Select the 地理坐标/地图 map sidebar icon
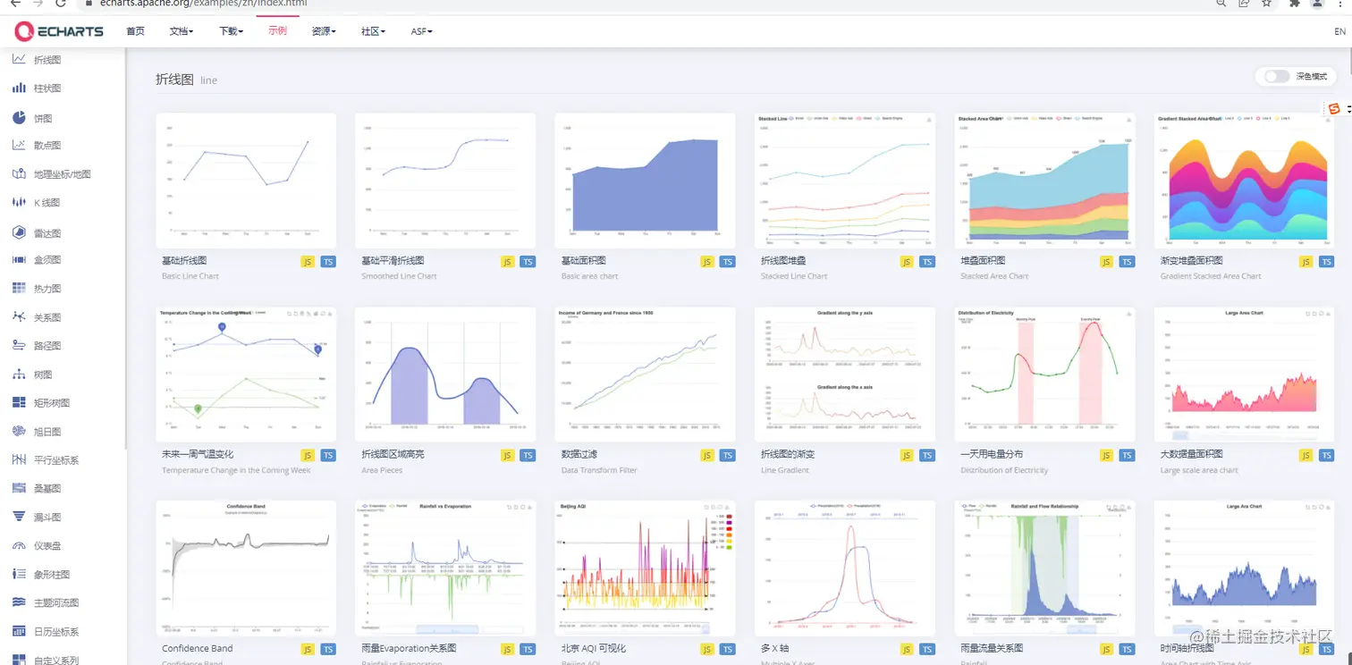Image resolution: width=1352 pixels, height=665 pixels. click(x=18, y=174)
